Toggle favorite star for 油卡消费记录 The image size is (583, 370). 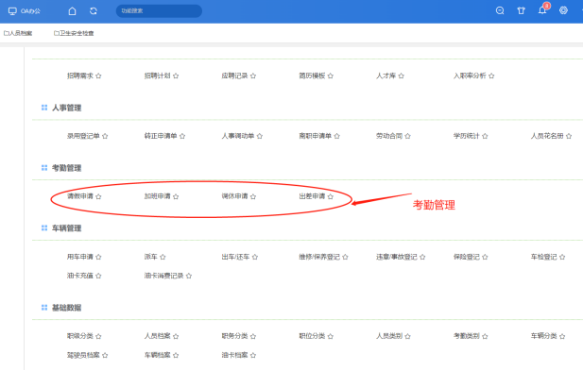pyautogui.click(x=189, y=276)
